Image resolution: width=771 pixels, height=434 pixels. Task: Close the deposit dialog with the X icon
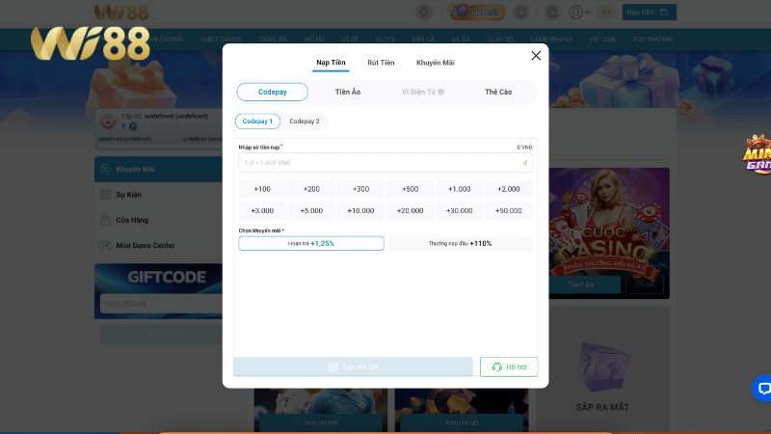536,56
